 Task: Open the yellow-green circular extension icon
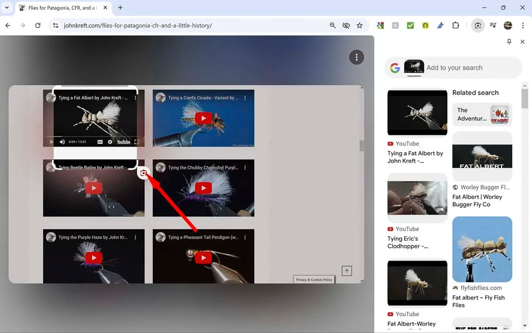pos(425,26)
